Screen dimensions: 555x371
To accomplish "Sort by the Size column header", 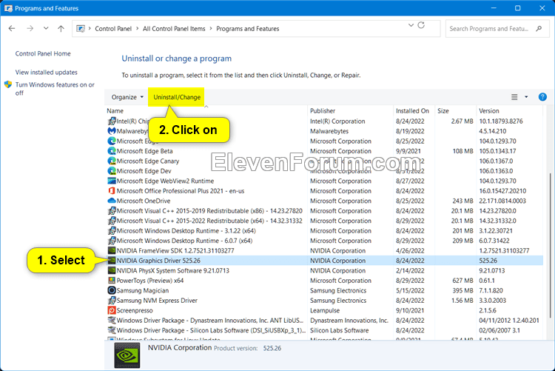I will (x=443, y=111).
